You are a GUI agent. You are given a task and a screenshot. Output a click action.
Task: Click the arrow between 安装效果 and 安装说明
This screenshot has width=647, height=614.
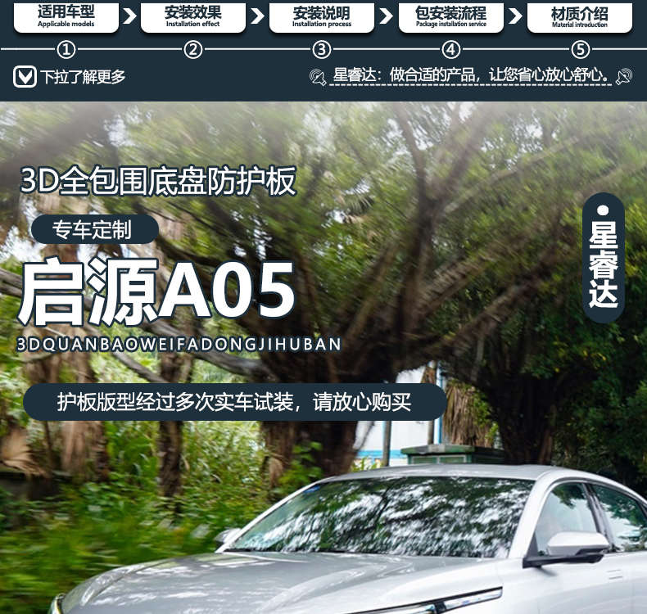257,16
